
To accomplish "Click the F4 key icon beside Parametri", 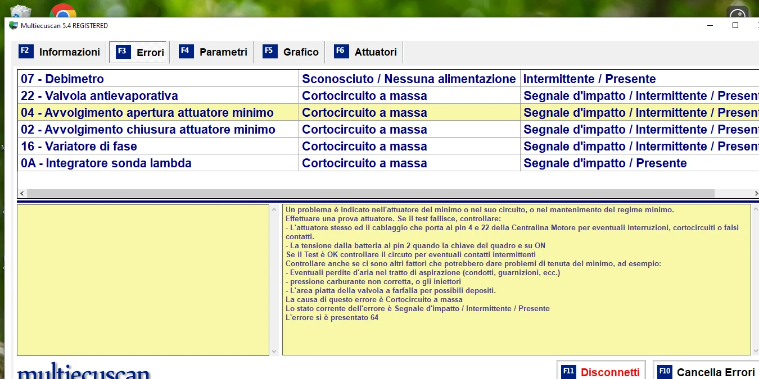I will click(x=186, y=51).
